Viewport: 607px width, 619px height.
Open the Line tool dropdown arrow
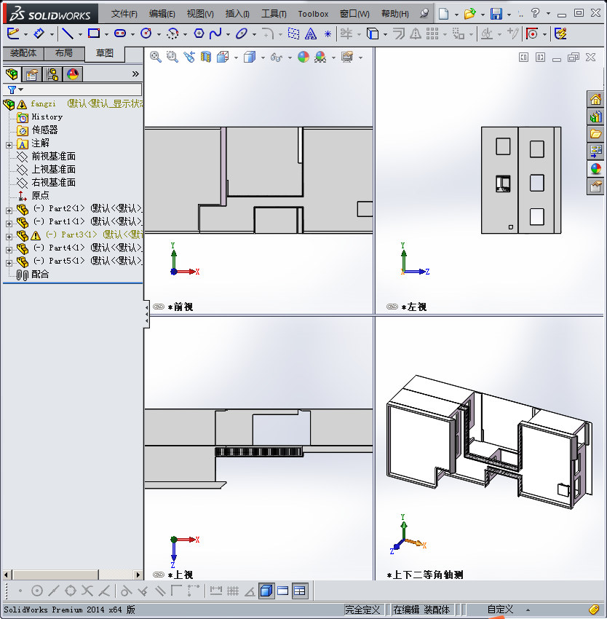(80, 34)
